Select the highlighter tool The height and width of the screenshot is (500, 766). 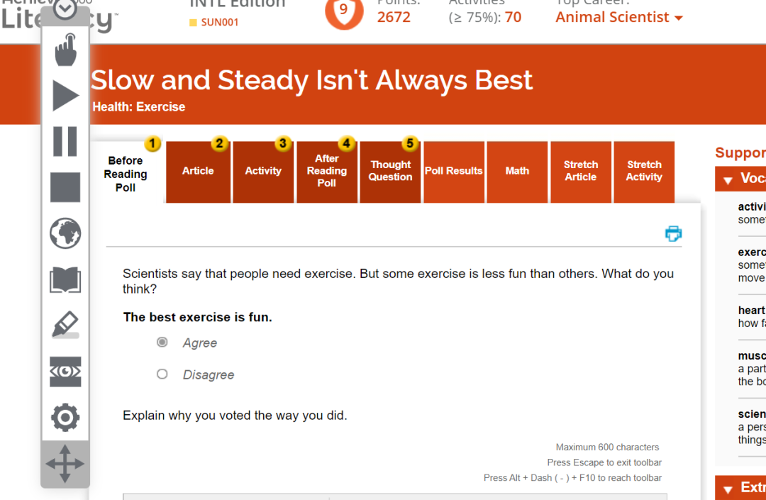coord(65,326)
